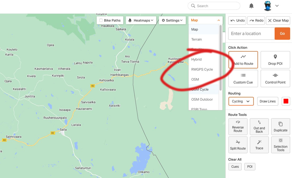Open Selection Tools
Viewport: 292px width, 178px height.
click(x=280, y=145)
